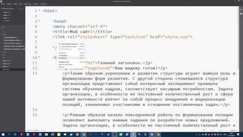Choose Быстрое редактирование in context menu
Screen dimensions: 243x137
point(71,44)
